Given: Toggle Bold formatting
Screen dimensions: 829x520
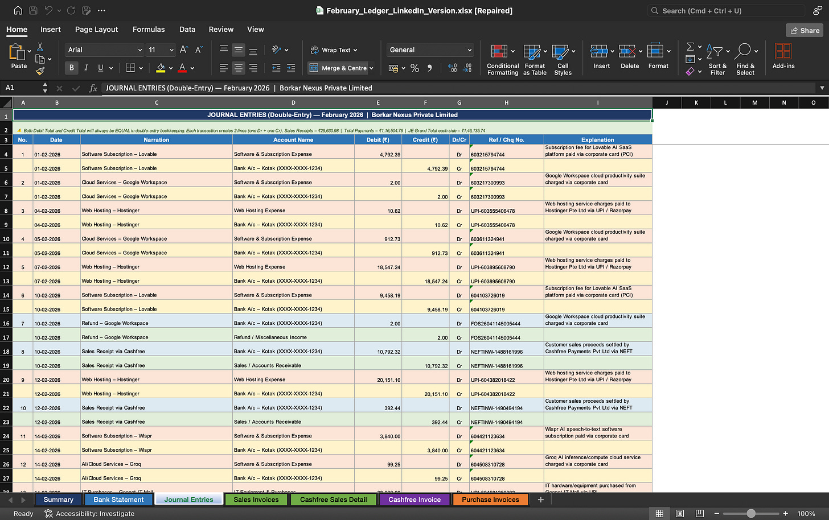Looking at the screenshot, I should pyautogui.click(x=72, y=68).
